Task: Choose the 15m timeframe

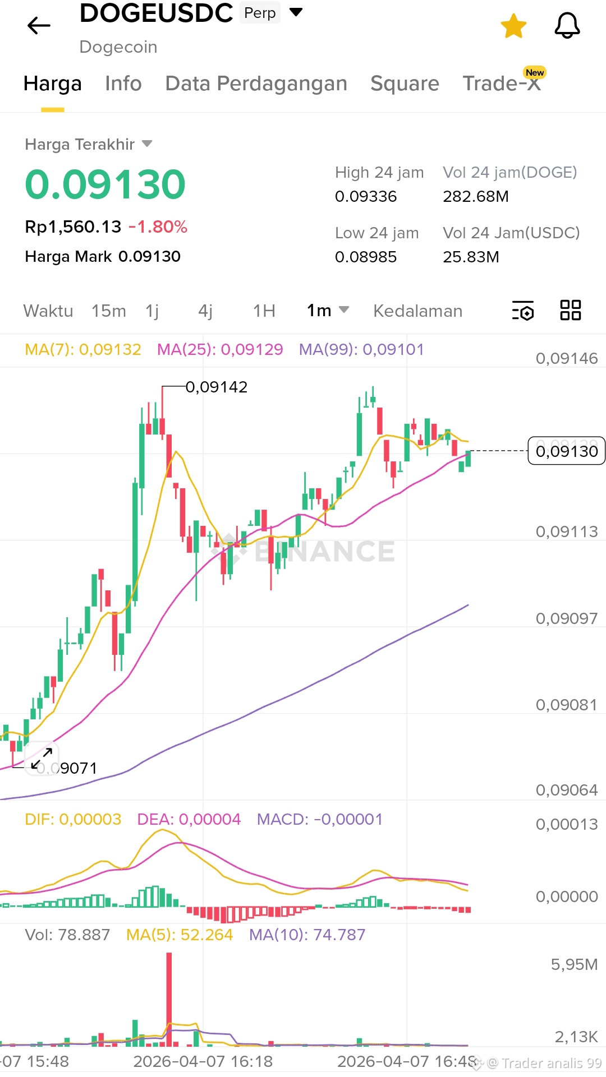Action: [x=109, y=311]
